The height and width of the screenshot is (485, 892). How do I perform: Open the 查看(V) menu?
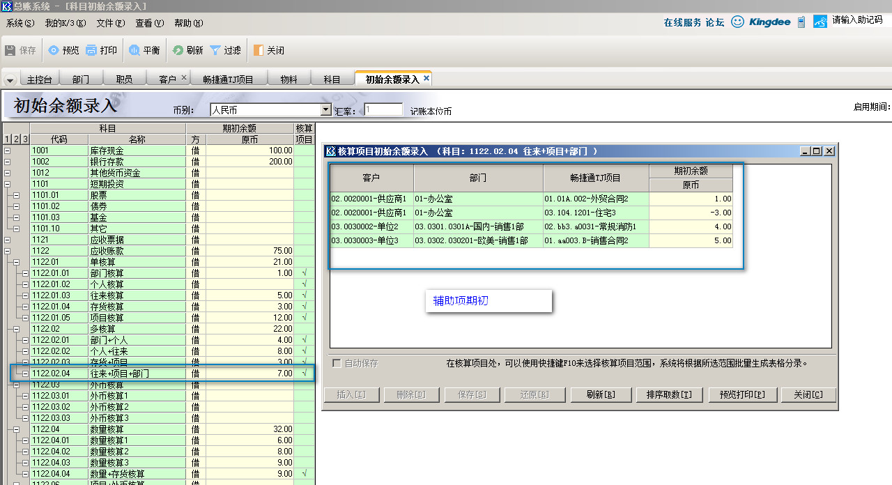(x=149, y=23)
